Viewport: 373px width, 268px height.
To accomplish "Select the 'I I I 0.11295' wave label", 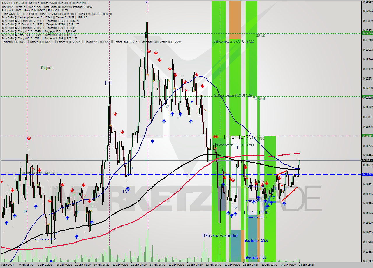I will pos(256,213).
